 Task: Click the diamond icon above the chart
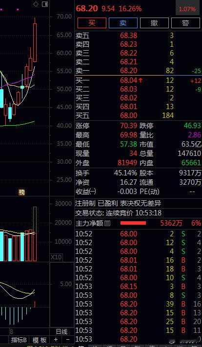(36, 4)
